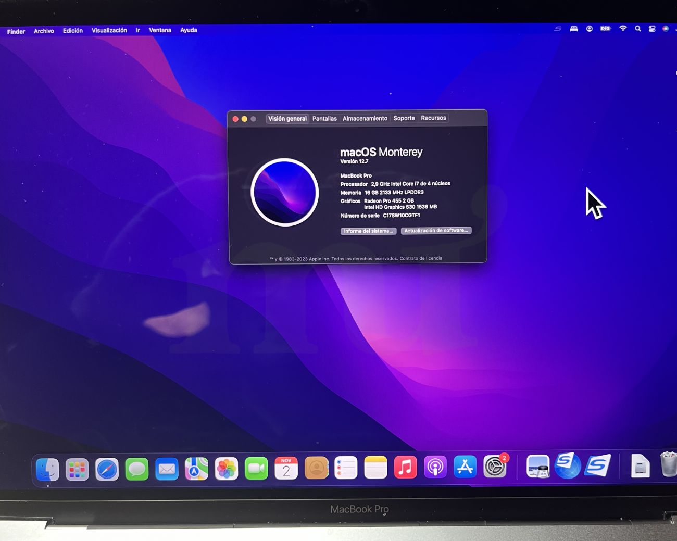The height and width of the screenshot is (541, 677).
Task: Open plain ScanSnap S icon in Dock
Action: (x=597, y=465)
